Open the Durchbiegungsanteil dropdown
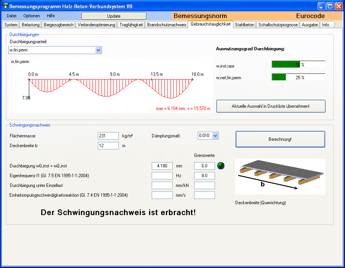Image resolution: width=345 pixels, height=268 pixels. (98, 50)
